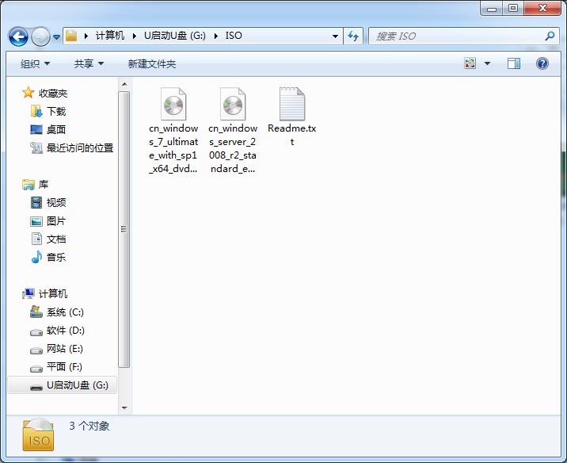Select 桌面 in the navigation pane
Screen dimensions: 567x463
pos(55,130)
